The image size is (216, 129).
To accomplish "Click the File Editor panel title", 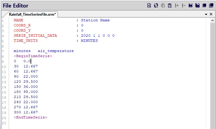I will (16, 6).
